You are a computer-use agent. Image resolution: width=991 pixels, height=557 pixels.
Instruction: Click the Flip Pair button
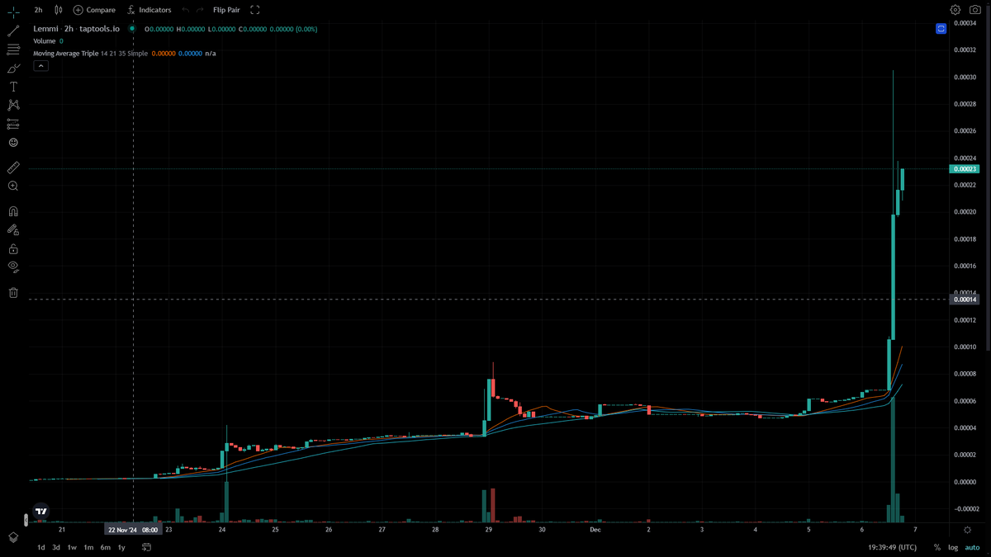226,10
